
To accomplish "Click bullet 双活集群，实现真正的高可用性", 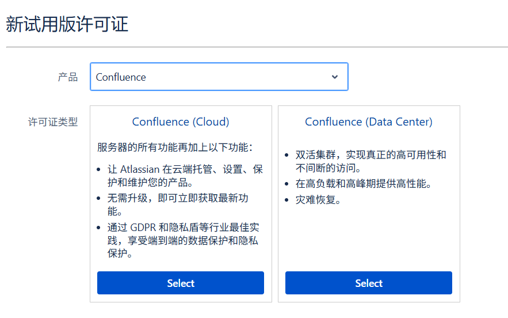I will click(371, 161).
